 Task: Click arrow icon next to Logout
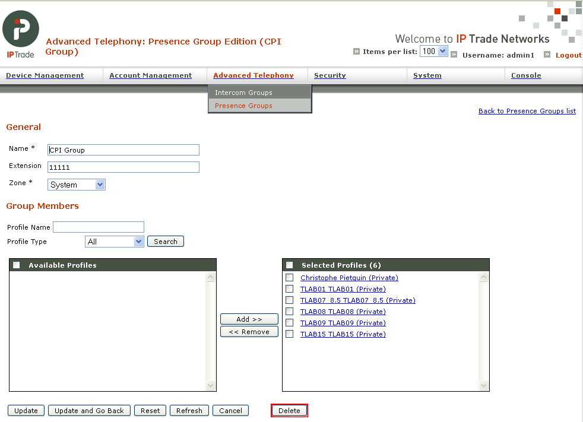[x=547, y=55]
